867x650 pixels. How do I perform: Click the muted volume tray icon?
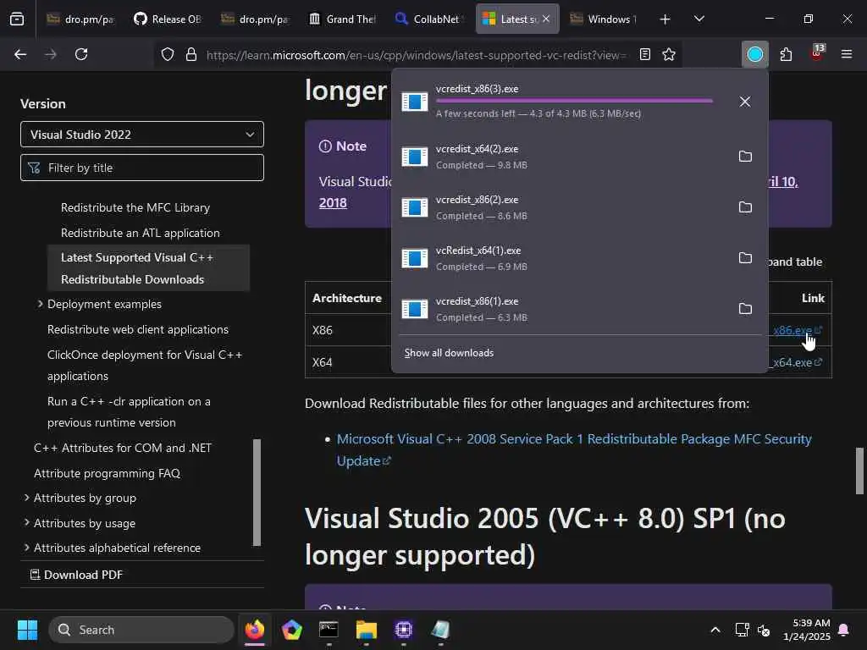coord(765,630)
